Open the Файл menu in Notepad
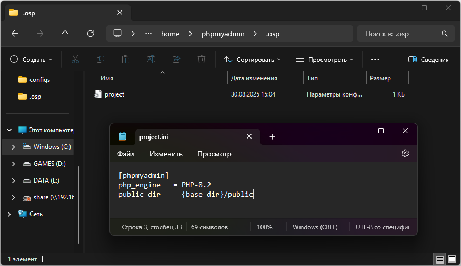The width and height of the screenshot is (461, 266). click(126, 154)
